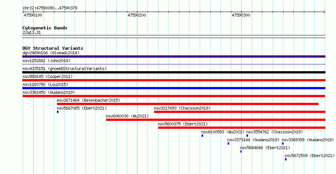This screenshot has height=174, width=336.
Task: Click the blue nsv3373144 (Audano2019) marker
Action: (228, 143)
